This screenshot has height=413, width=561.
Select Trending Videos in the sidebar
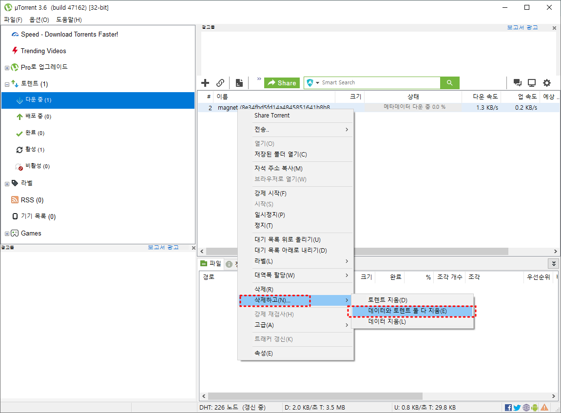pos(43,51)
